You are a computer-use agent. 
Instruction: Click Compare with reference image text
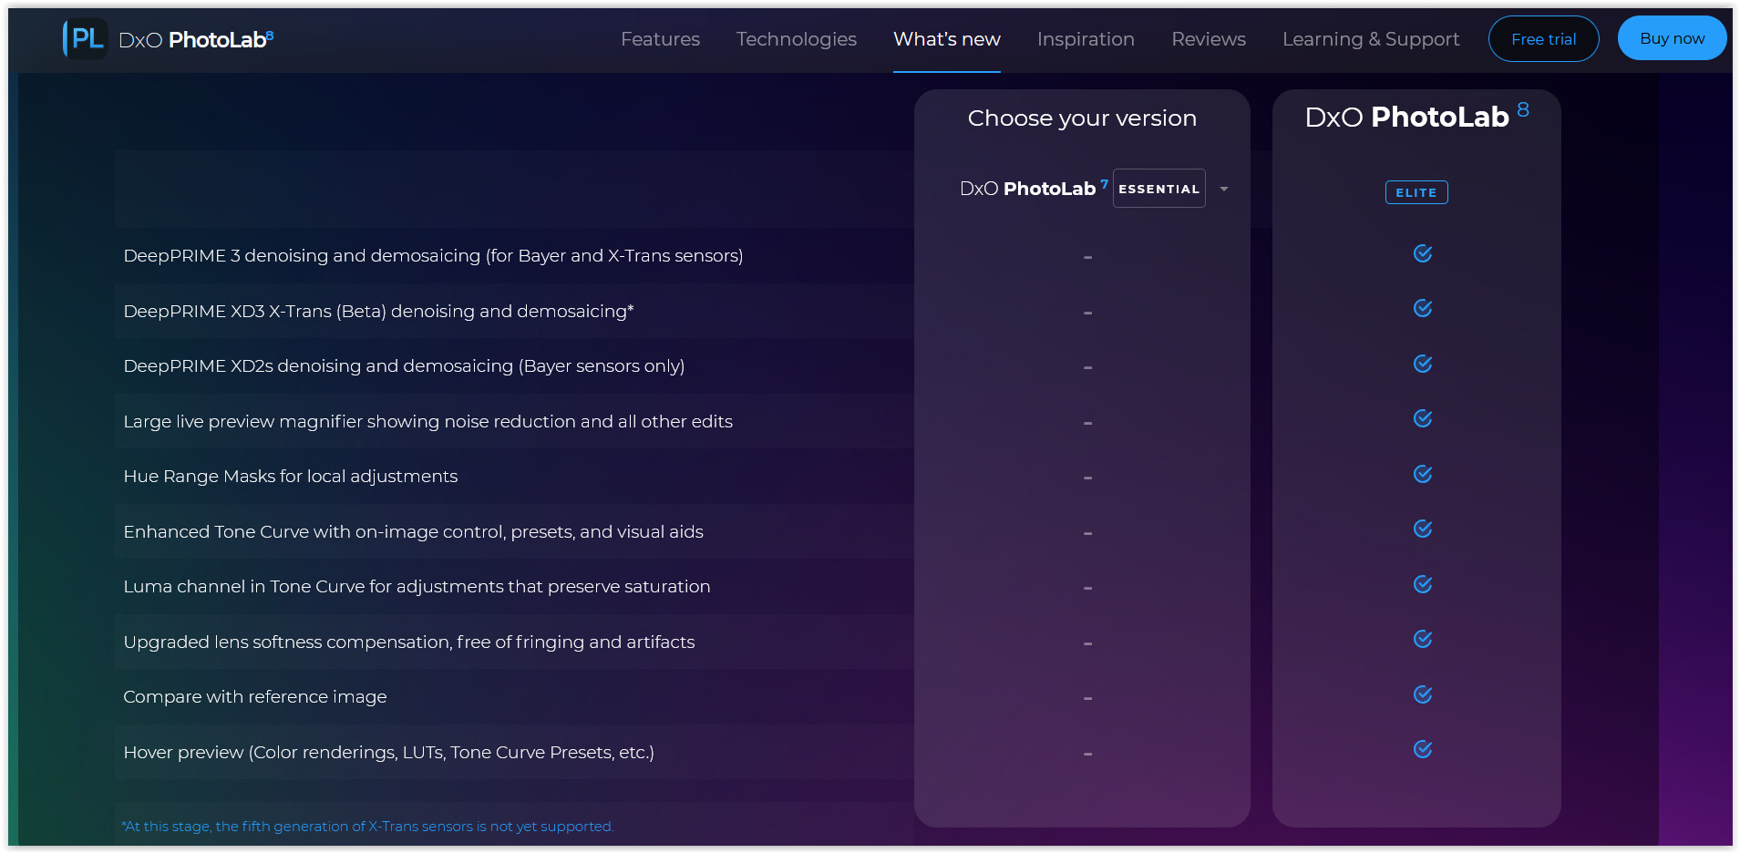(x=254, y=697)
